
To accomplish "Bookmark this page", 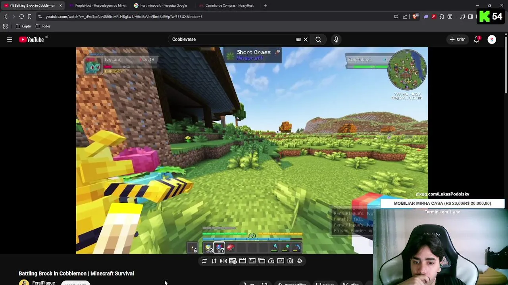I will (29, 17).
